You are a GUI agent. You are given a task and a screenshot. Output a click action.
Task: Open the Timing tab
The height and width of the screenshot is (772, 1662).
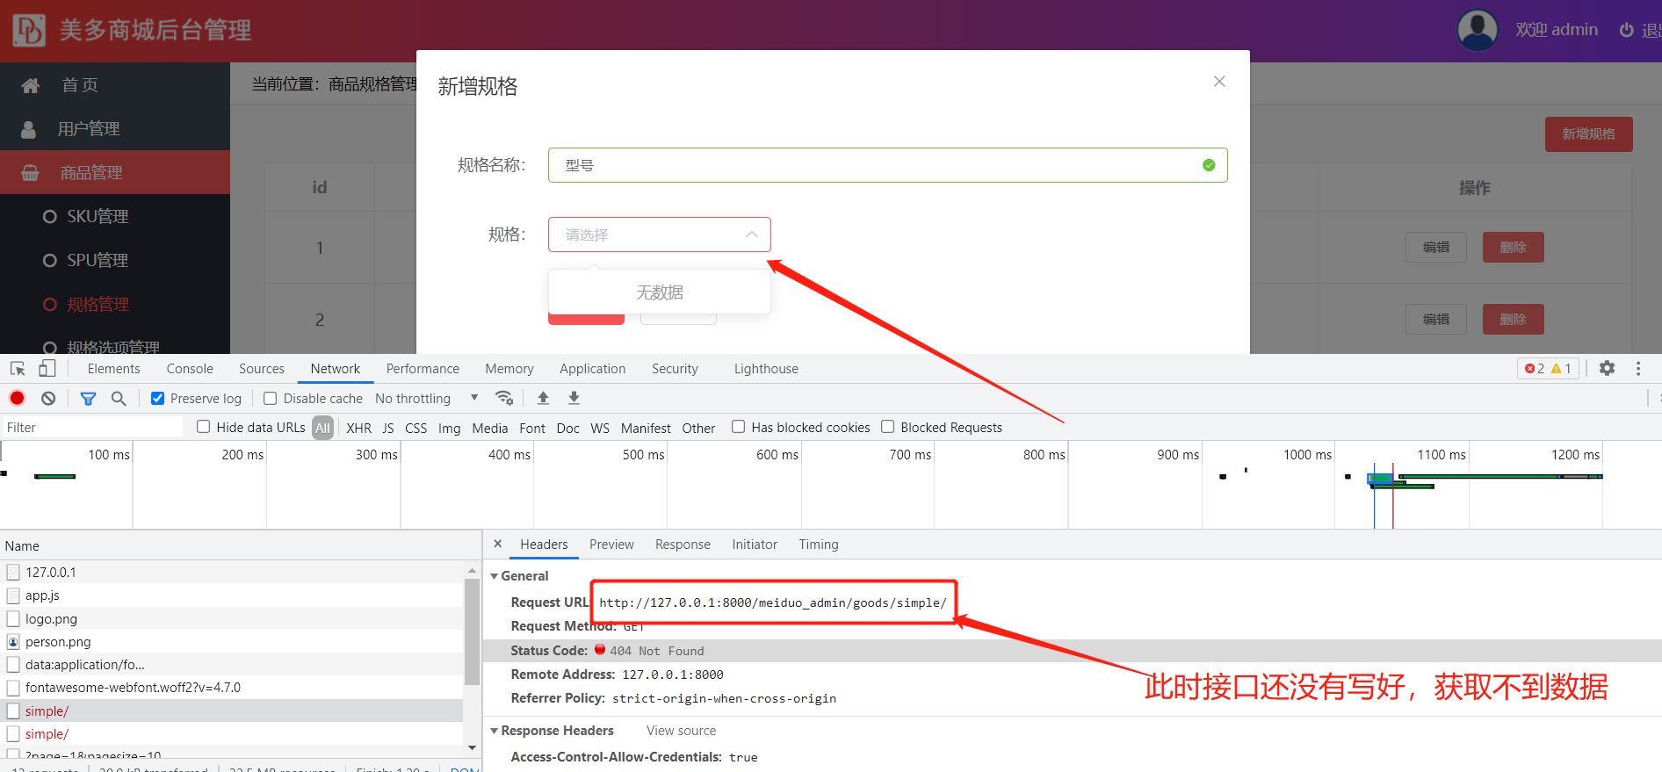click(x=819, y=545)
